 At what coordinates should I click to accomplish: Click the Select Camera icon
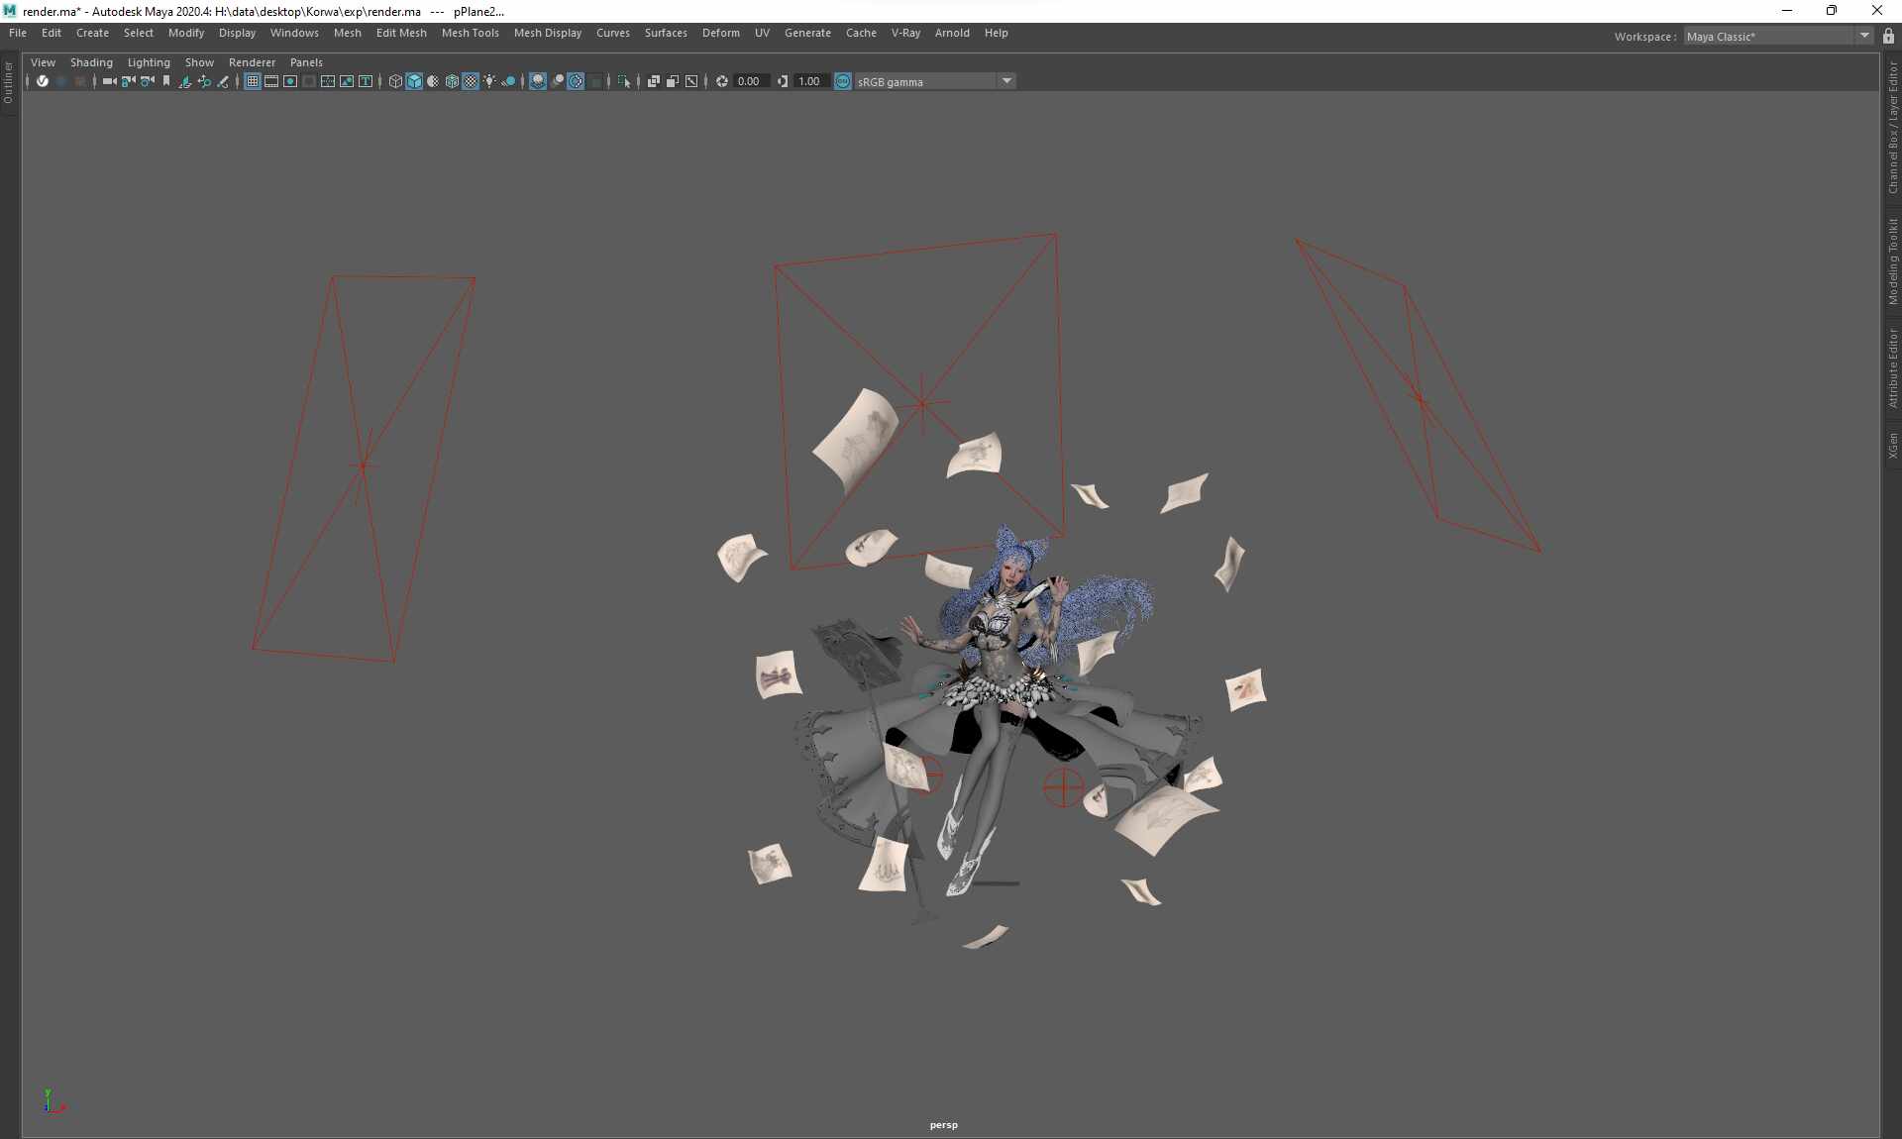coord(109,81)
